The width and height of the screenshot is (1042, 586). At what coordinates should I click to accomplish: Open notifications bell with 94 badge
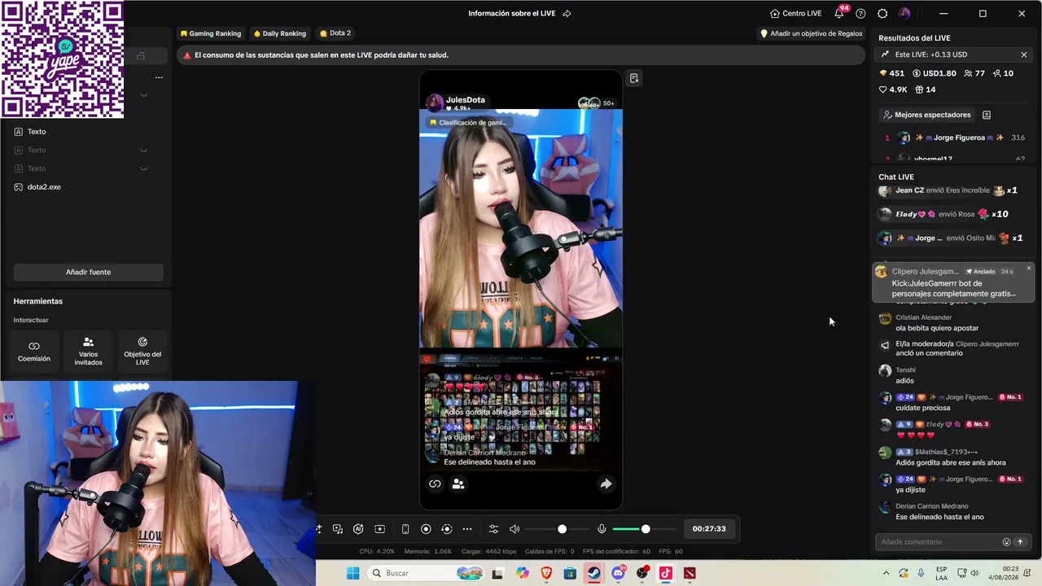coord(839,13)
